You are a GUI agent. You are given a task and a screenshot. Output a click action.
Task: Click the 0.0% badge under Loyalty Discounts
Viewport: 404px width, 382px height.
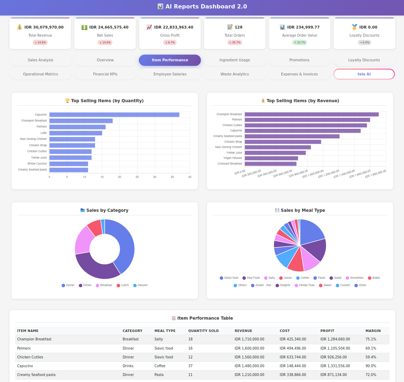coord(365,43)
